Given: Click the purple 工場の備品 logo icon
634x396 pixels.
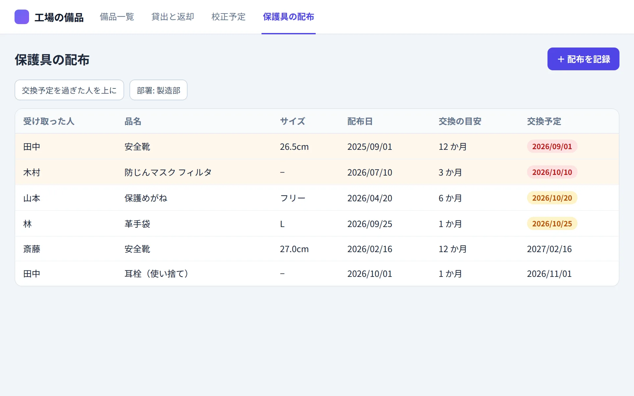Looking at the screenshot, I should point(22,17).
